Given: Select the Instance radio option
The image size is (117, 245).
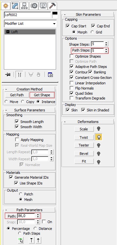Looking at the screenshot, I should pos(38,102).
